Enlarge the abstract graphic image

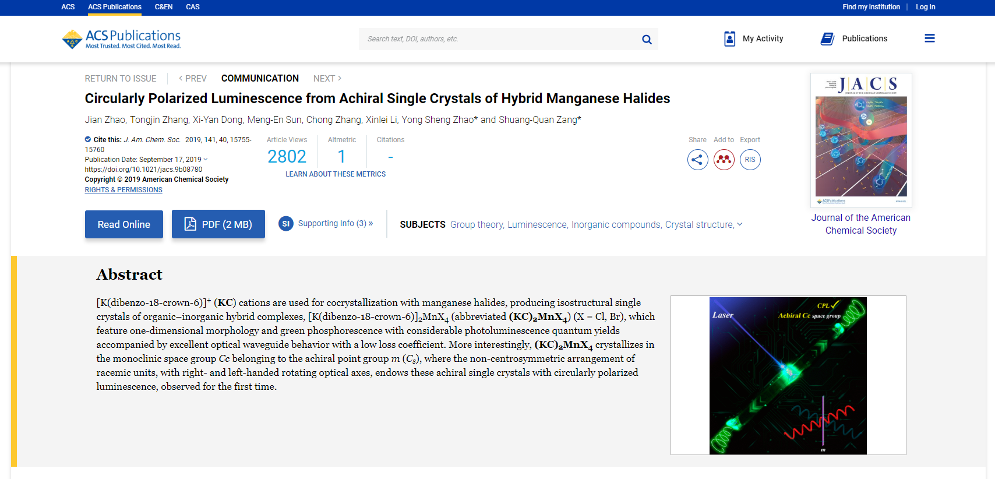(788, 375)
